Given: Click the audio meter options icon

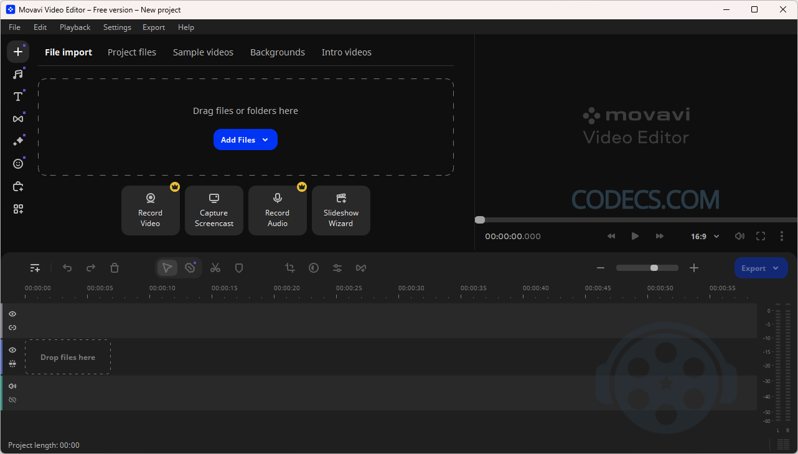Looking at the screenshot, I should [783, 444].
